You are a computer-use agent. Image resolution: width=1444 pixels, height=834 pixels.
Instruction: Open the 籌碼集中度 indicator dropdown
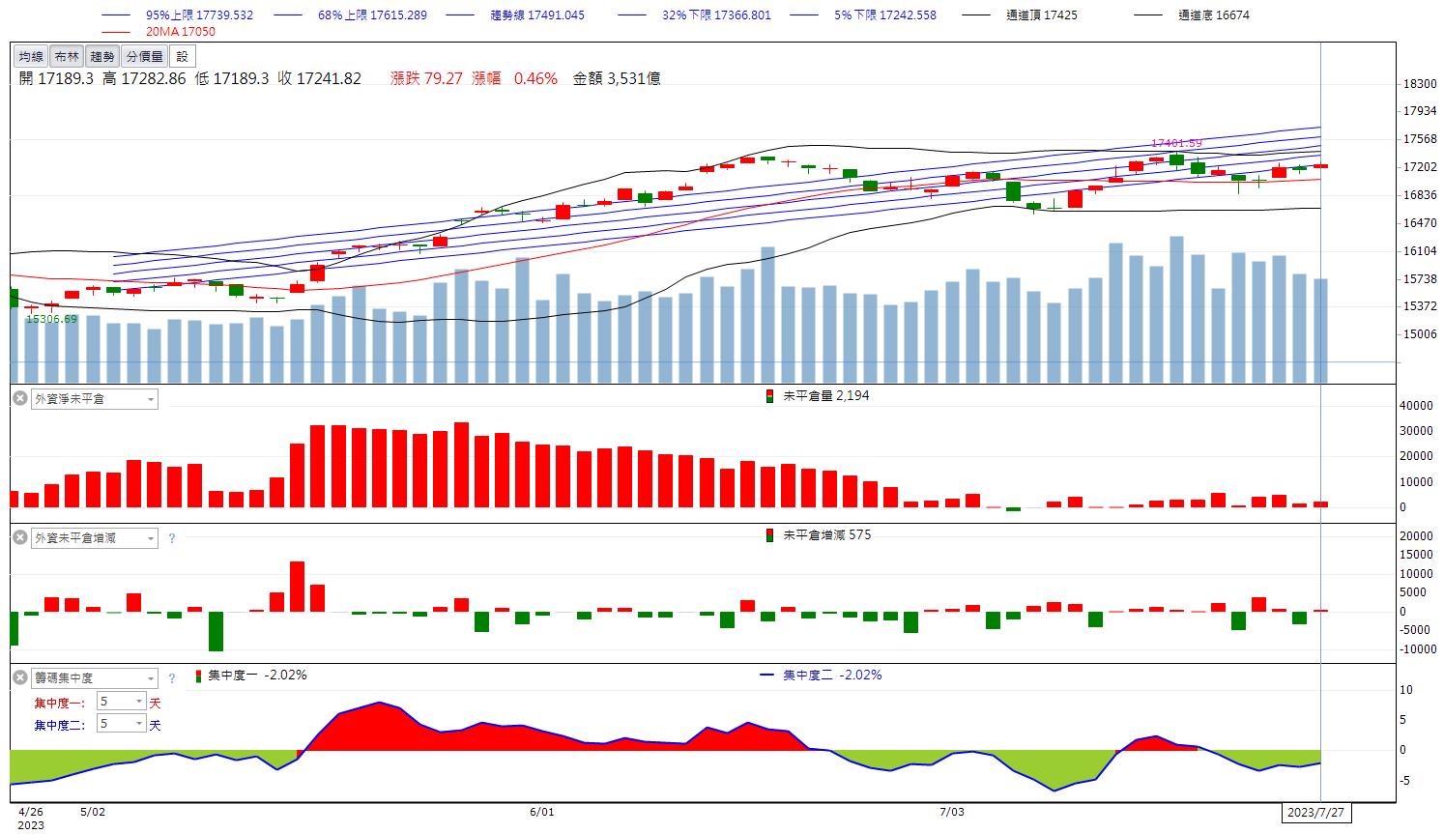coord(95,677)
